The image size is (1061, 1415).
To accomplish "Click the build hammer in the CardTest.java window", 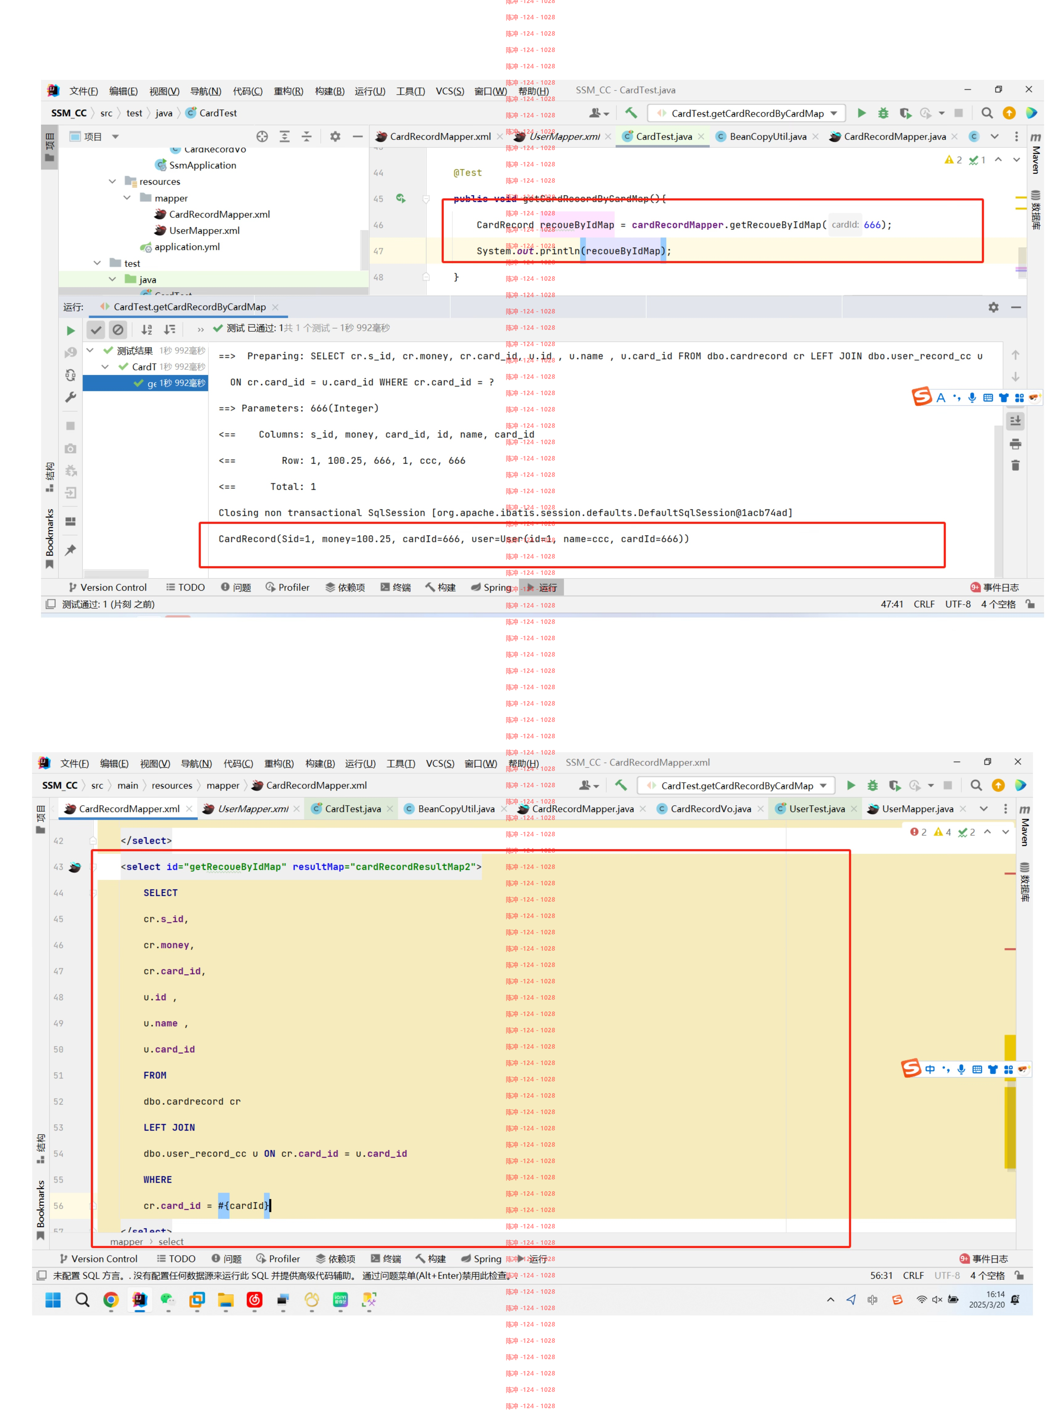I will [631, 113].
